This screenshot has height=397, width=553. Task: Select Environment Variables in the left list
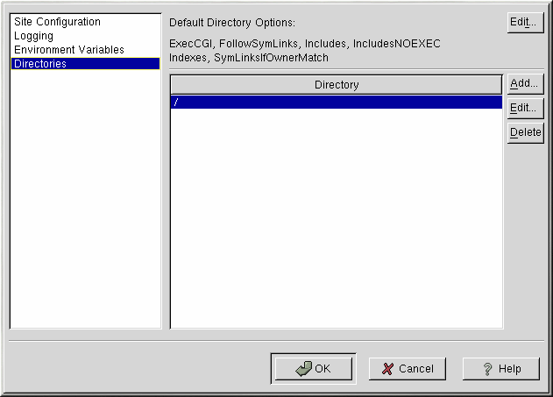click(68, 50)
